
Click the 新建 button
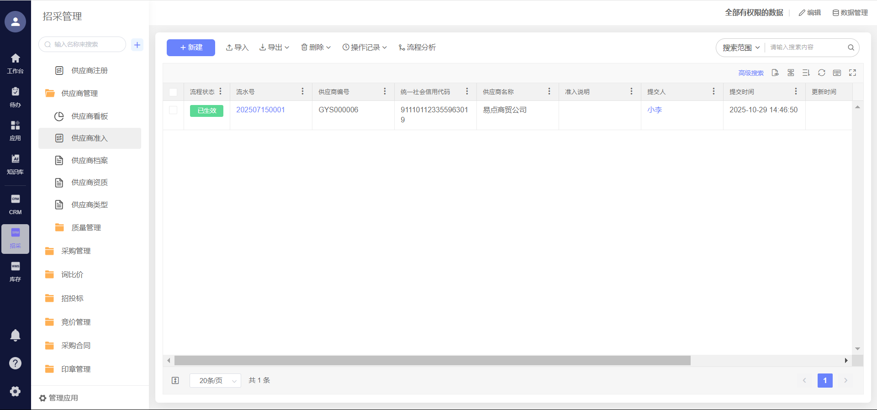[190, 47]
